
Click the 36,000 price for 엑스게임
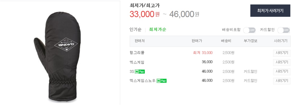click(207, 62)
